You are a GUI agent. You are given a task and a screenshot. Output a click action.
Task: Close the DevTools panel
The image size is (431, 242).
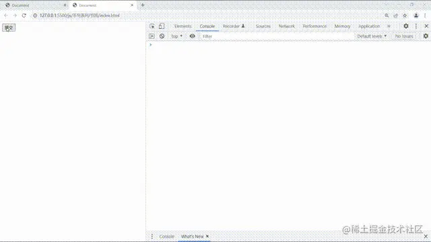(426, 26)
